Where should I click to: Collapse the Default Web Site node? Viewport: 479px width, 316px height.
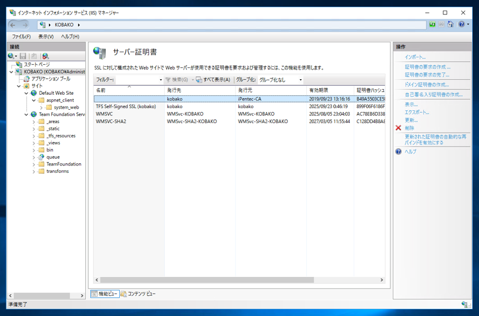pos(26,93)
